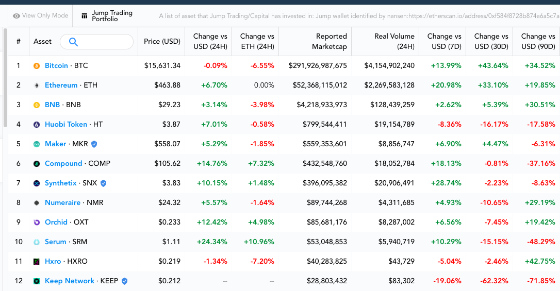Sort by Reported Marketcap column header
This screenshot has height=291, width=560.
click(330, 41)
